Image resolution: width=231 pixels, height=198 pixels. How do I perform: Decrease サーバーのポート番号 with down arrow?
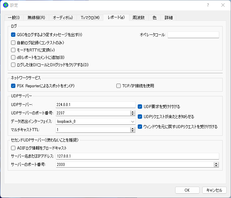point(216,166)
